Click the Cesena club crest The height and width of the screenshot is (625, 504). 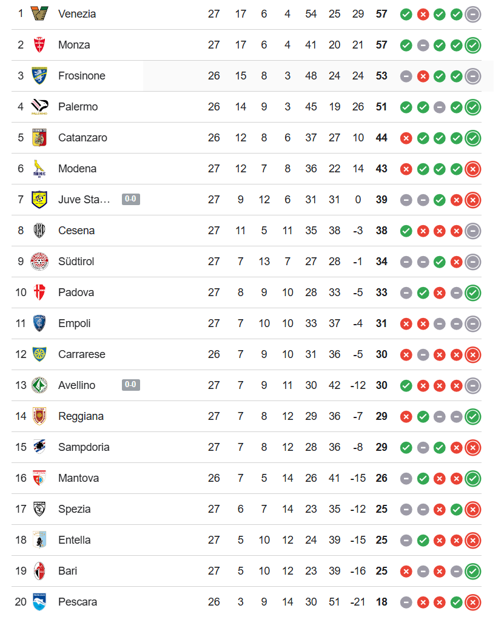click(x=40, y=231)
